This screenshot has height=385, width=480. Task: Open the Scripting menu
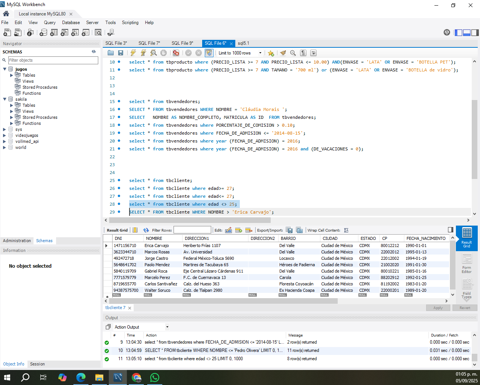coord(130,23)
